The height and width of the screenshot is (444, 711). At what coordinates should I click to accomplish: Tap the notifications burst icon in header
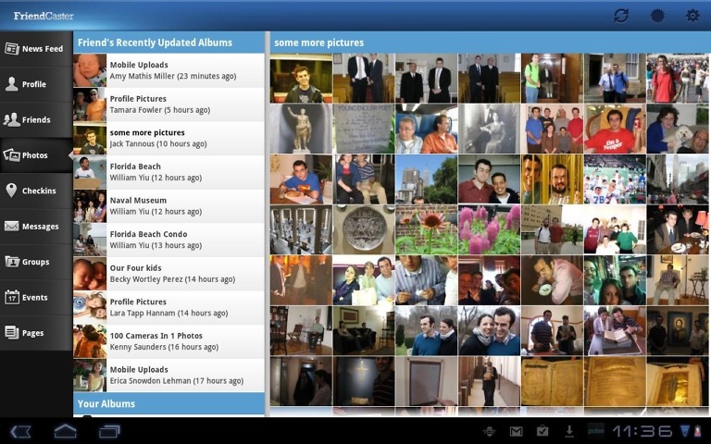click(x=657, y=16)
